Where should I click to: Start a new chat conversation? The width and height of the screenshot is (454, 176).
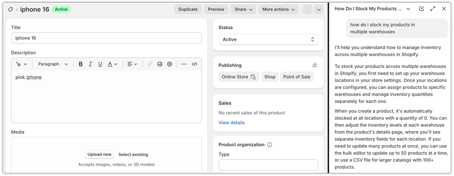pos(422,9)
